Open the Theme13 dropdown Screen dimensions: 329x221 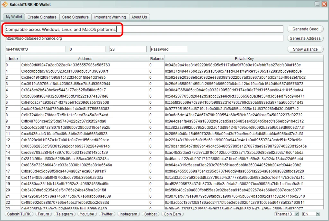(287, 214)
